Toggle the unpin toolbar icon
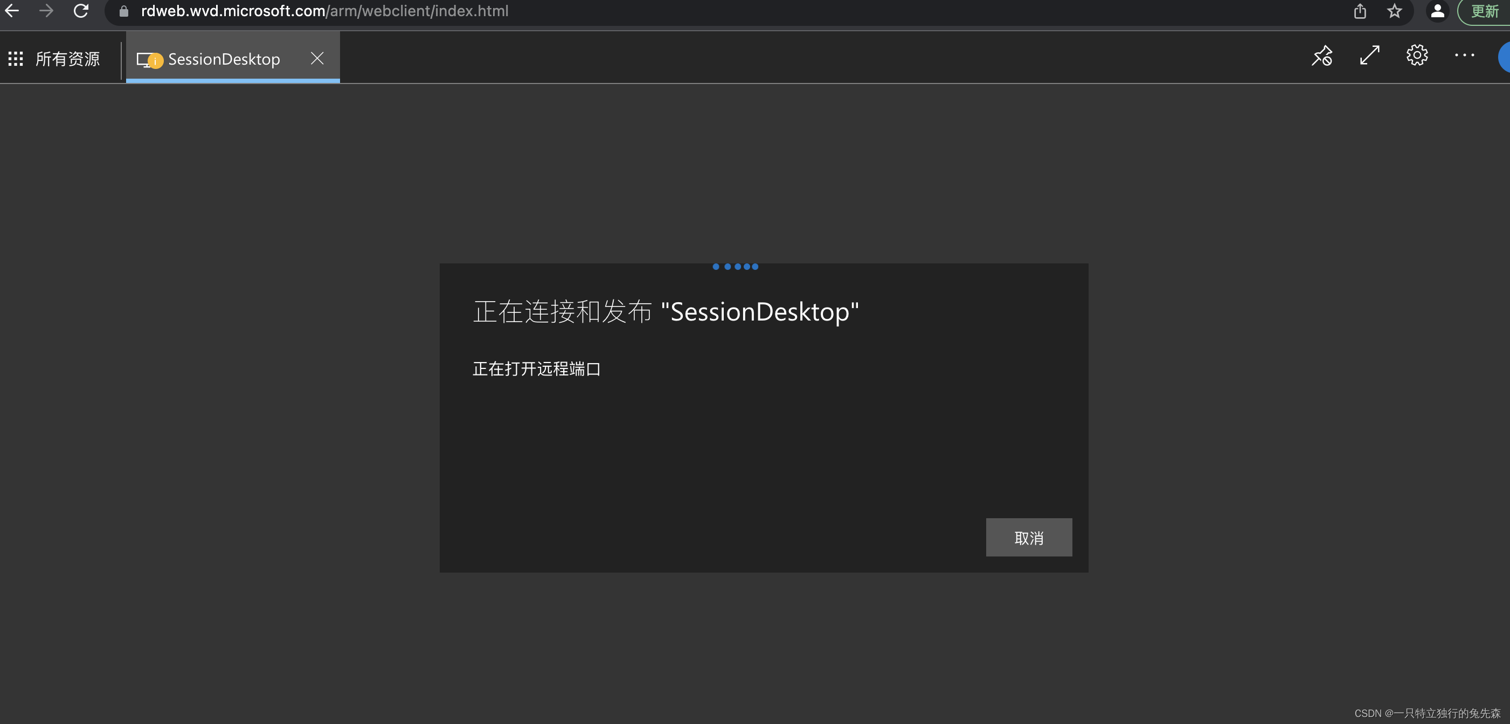Image resolution: width=1510 pixels, height=724 pixels. click(1322, 55)
